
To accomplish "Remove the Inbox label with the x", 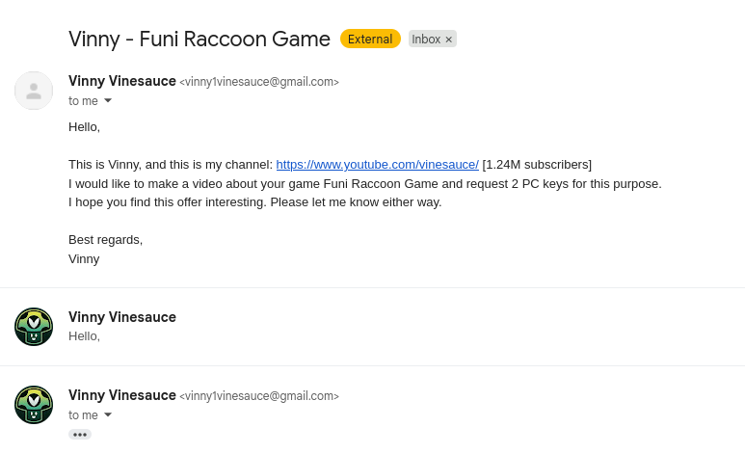I will pyautogui.click(x=448, y=40).
